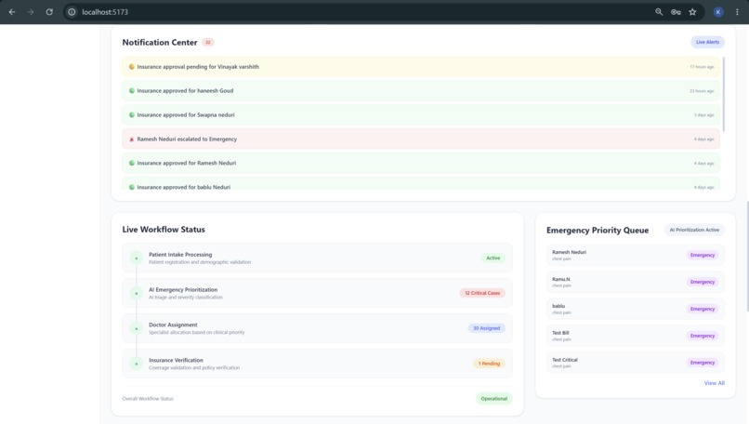Reload the page with refresh icon
Image resolution: width=749 pixels, height=424 pixels.
[49, 12]
